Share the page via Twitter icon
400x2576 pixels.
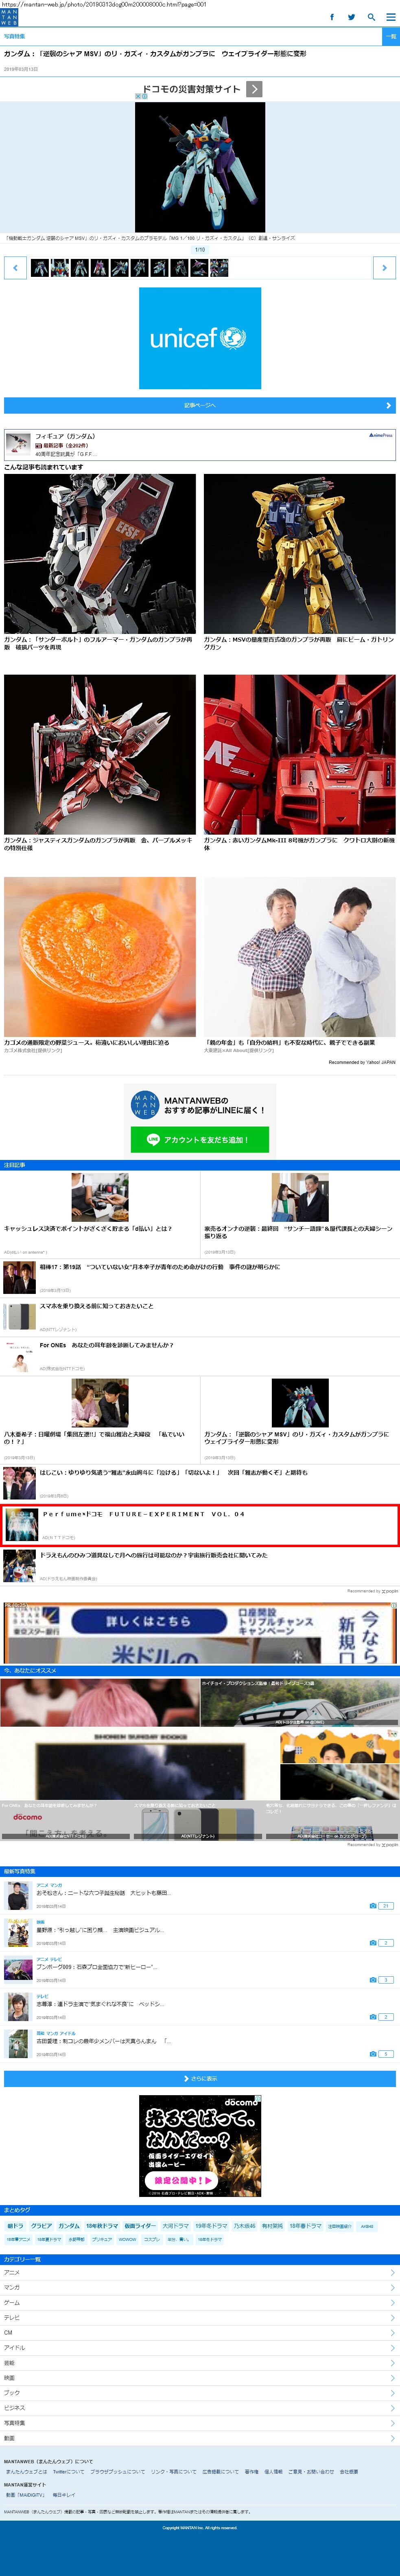click(351, 17)
